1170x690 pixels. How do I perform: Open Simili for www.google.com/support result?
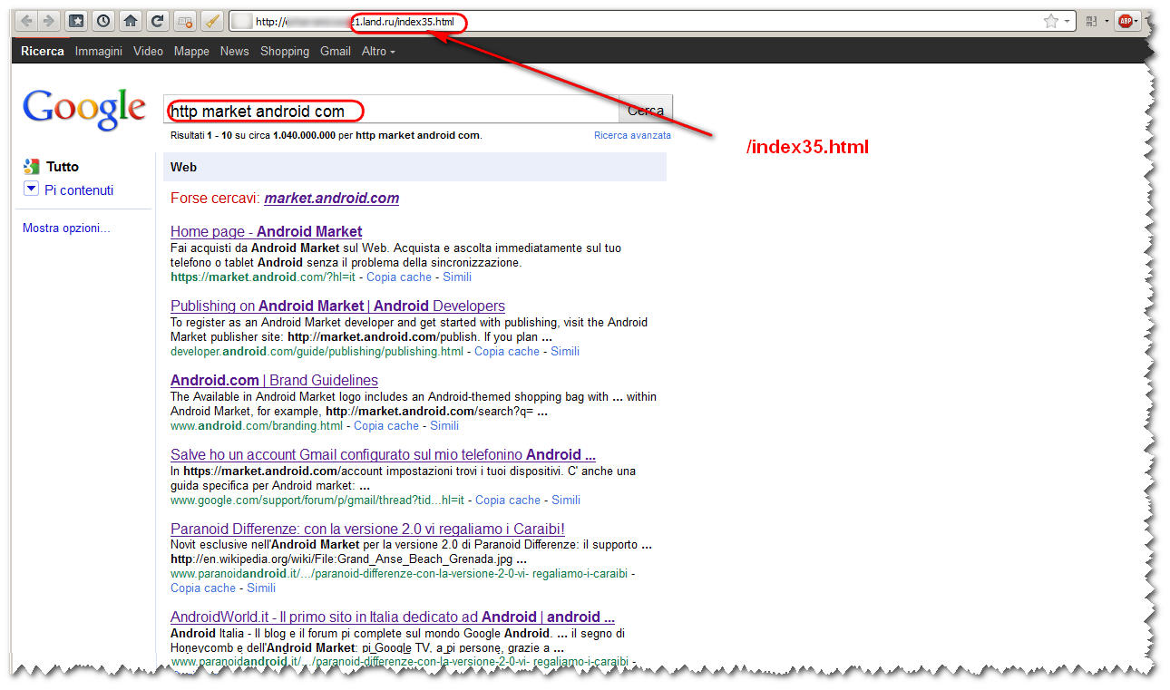click(x=566, y=500)
